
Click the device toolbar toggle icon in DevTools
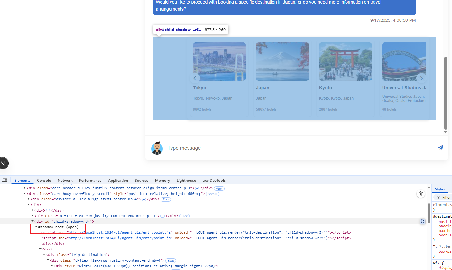pyautogui.click(x=5, y=180)
